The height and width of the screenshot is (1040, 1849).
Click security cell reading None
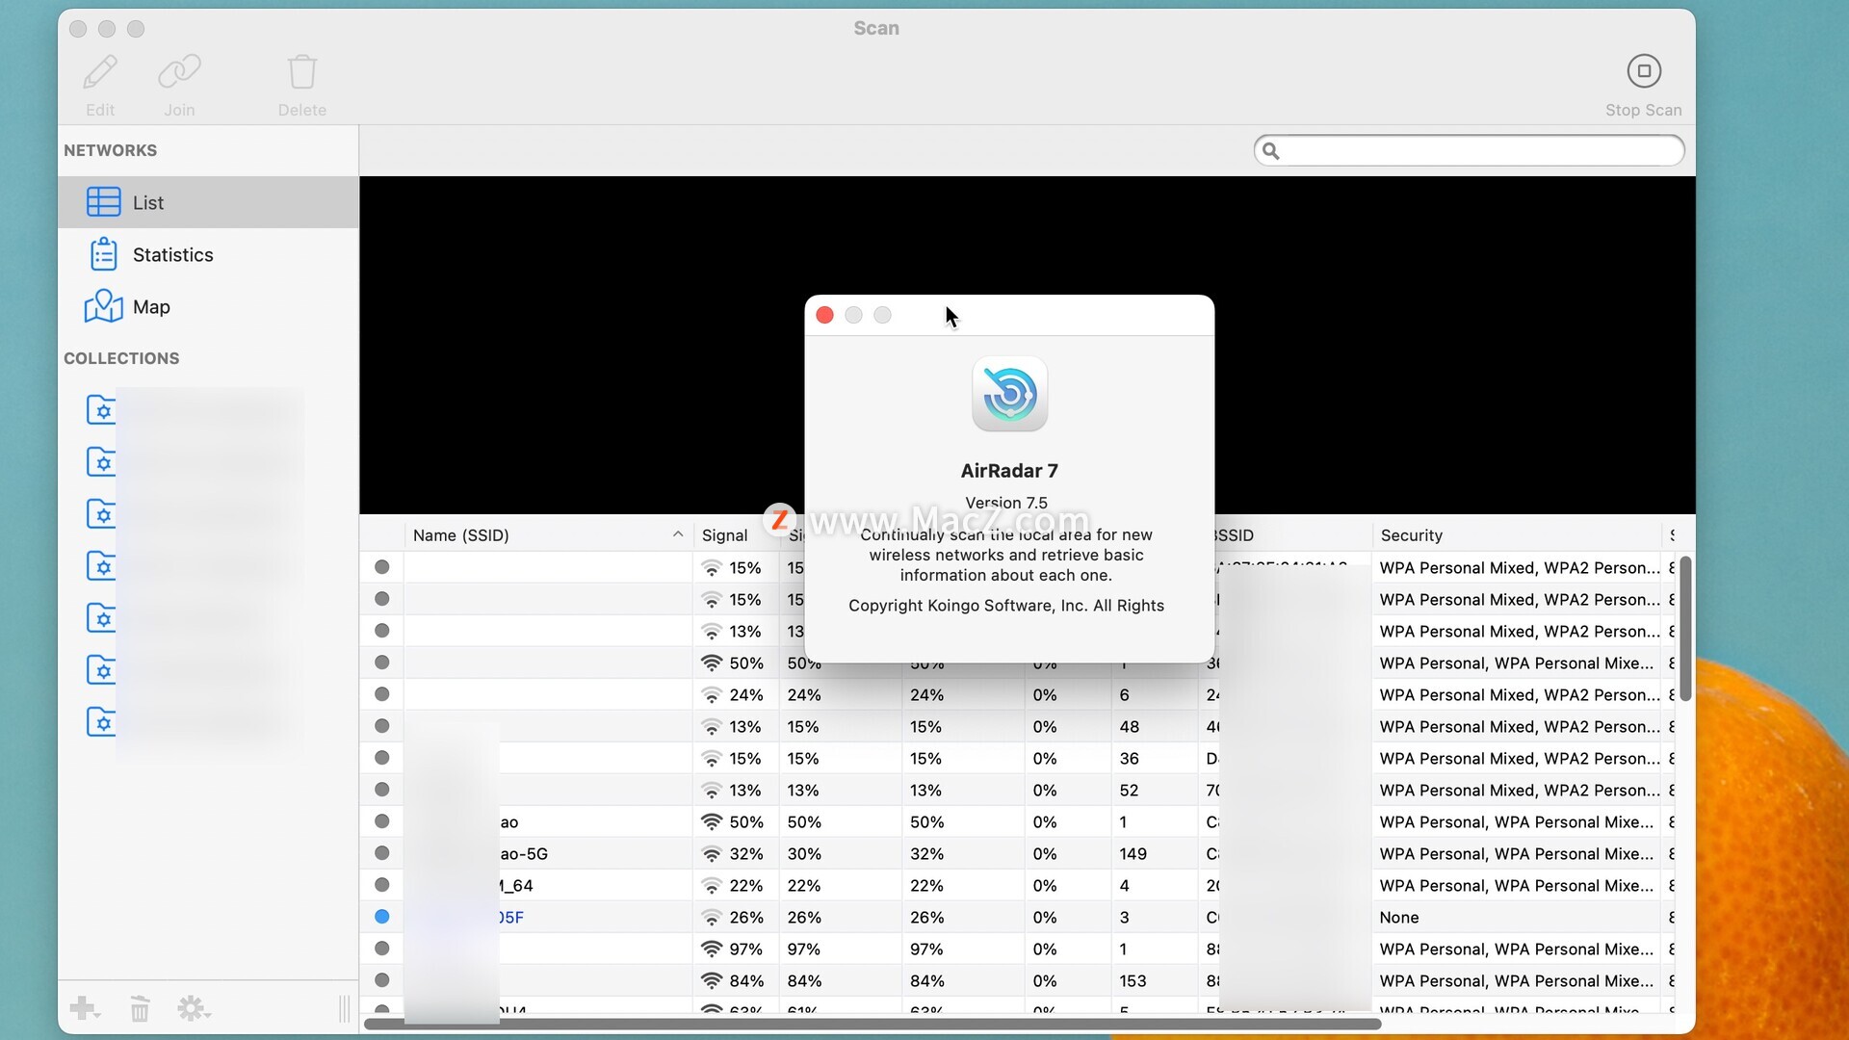tap(1398, 918)
